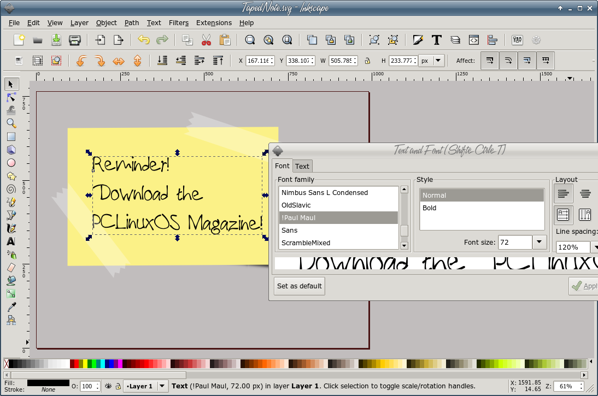Click the Cut scissors icon
This screenshot has height=396, width=598.
(206, 40)
